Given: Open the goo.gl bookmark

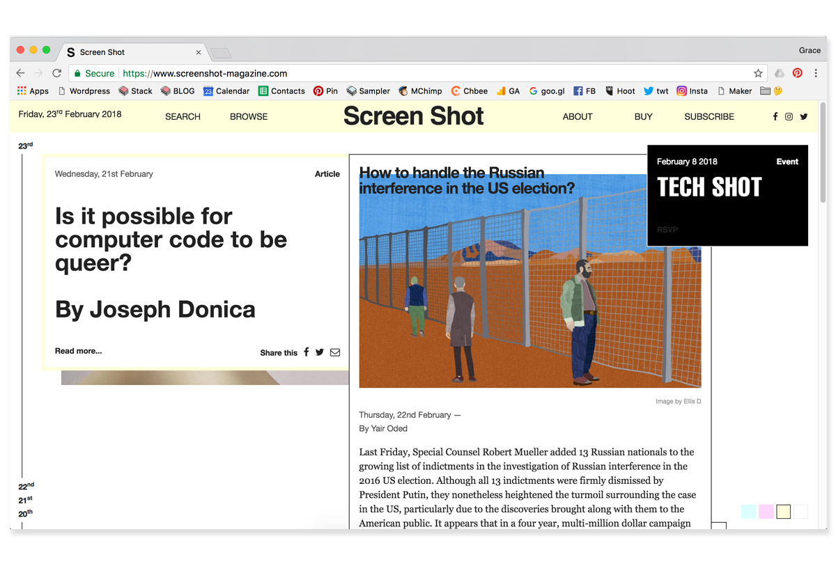Looking at the screenshot, I should [x=547, y=91].
